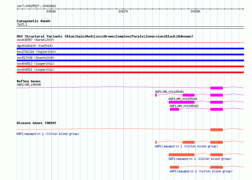Open the second AQP1 aquaporin 1 OMIM link
Viewport: 252px width, 180px height.
pos(186,146)
